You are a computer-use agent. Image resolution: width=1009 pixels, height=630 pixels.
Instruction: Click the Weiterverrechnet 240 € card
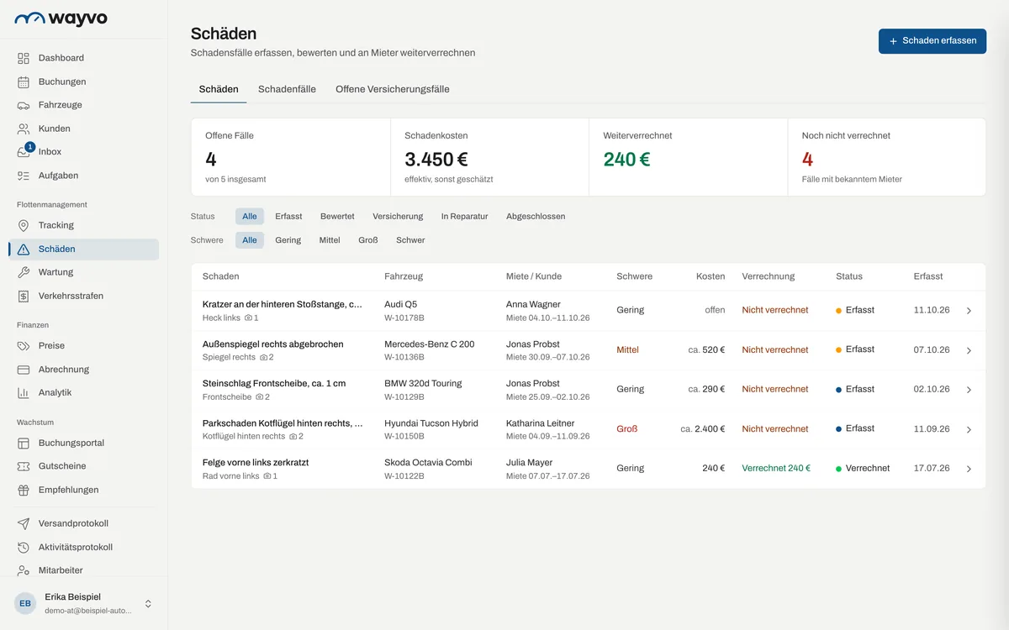click(x=688, y=157)
